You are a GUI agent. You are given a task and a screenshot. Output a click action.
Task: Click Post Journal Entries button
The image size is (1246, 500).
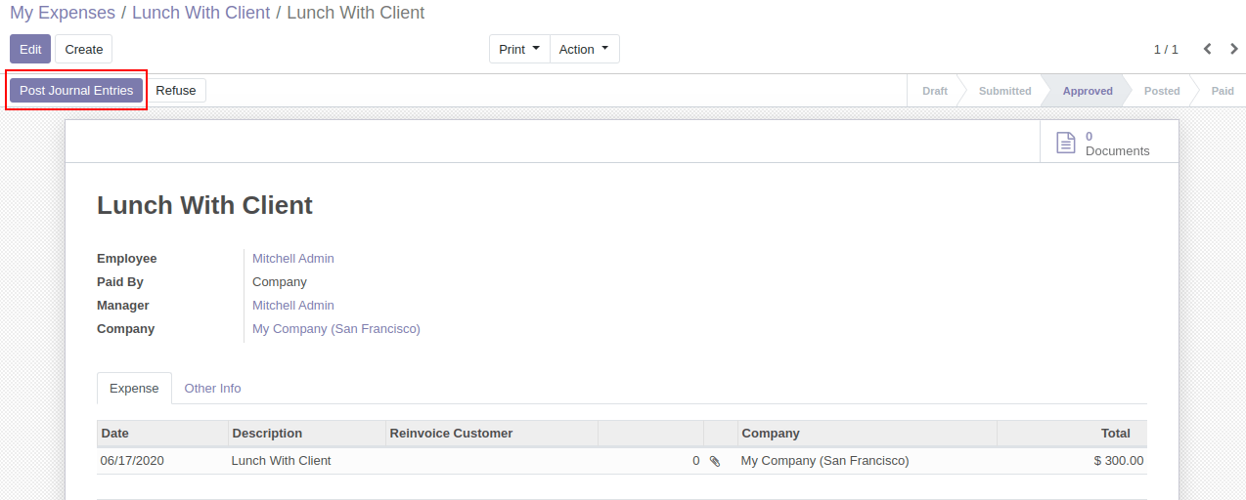coord(76,90)
